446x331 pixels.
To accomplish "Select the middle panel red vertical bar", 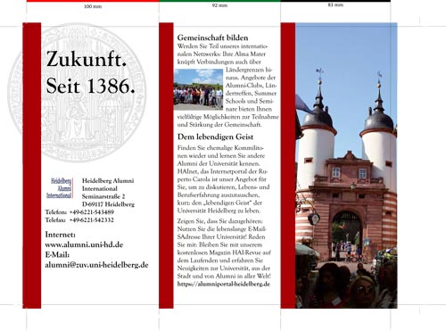I will coord(166,165).
